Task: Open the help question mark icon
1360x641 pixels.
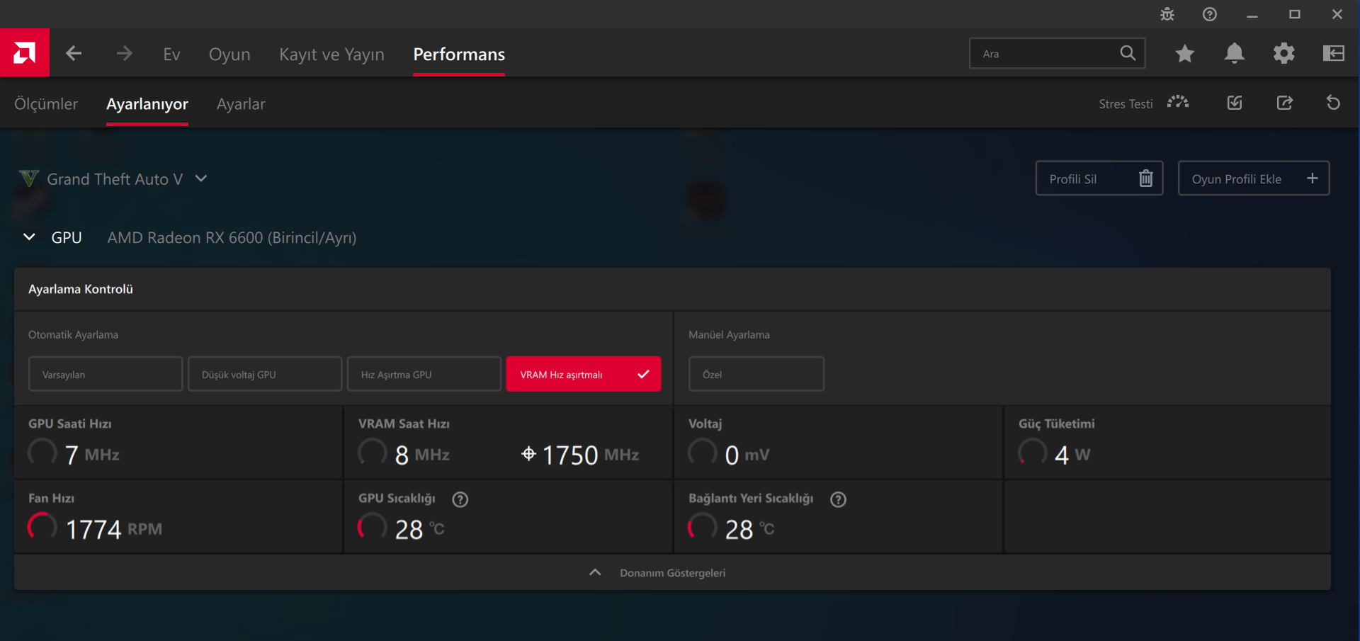Action: (1210, 14)
